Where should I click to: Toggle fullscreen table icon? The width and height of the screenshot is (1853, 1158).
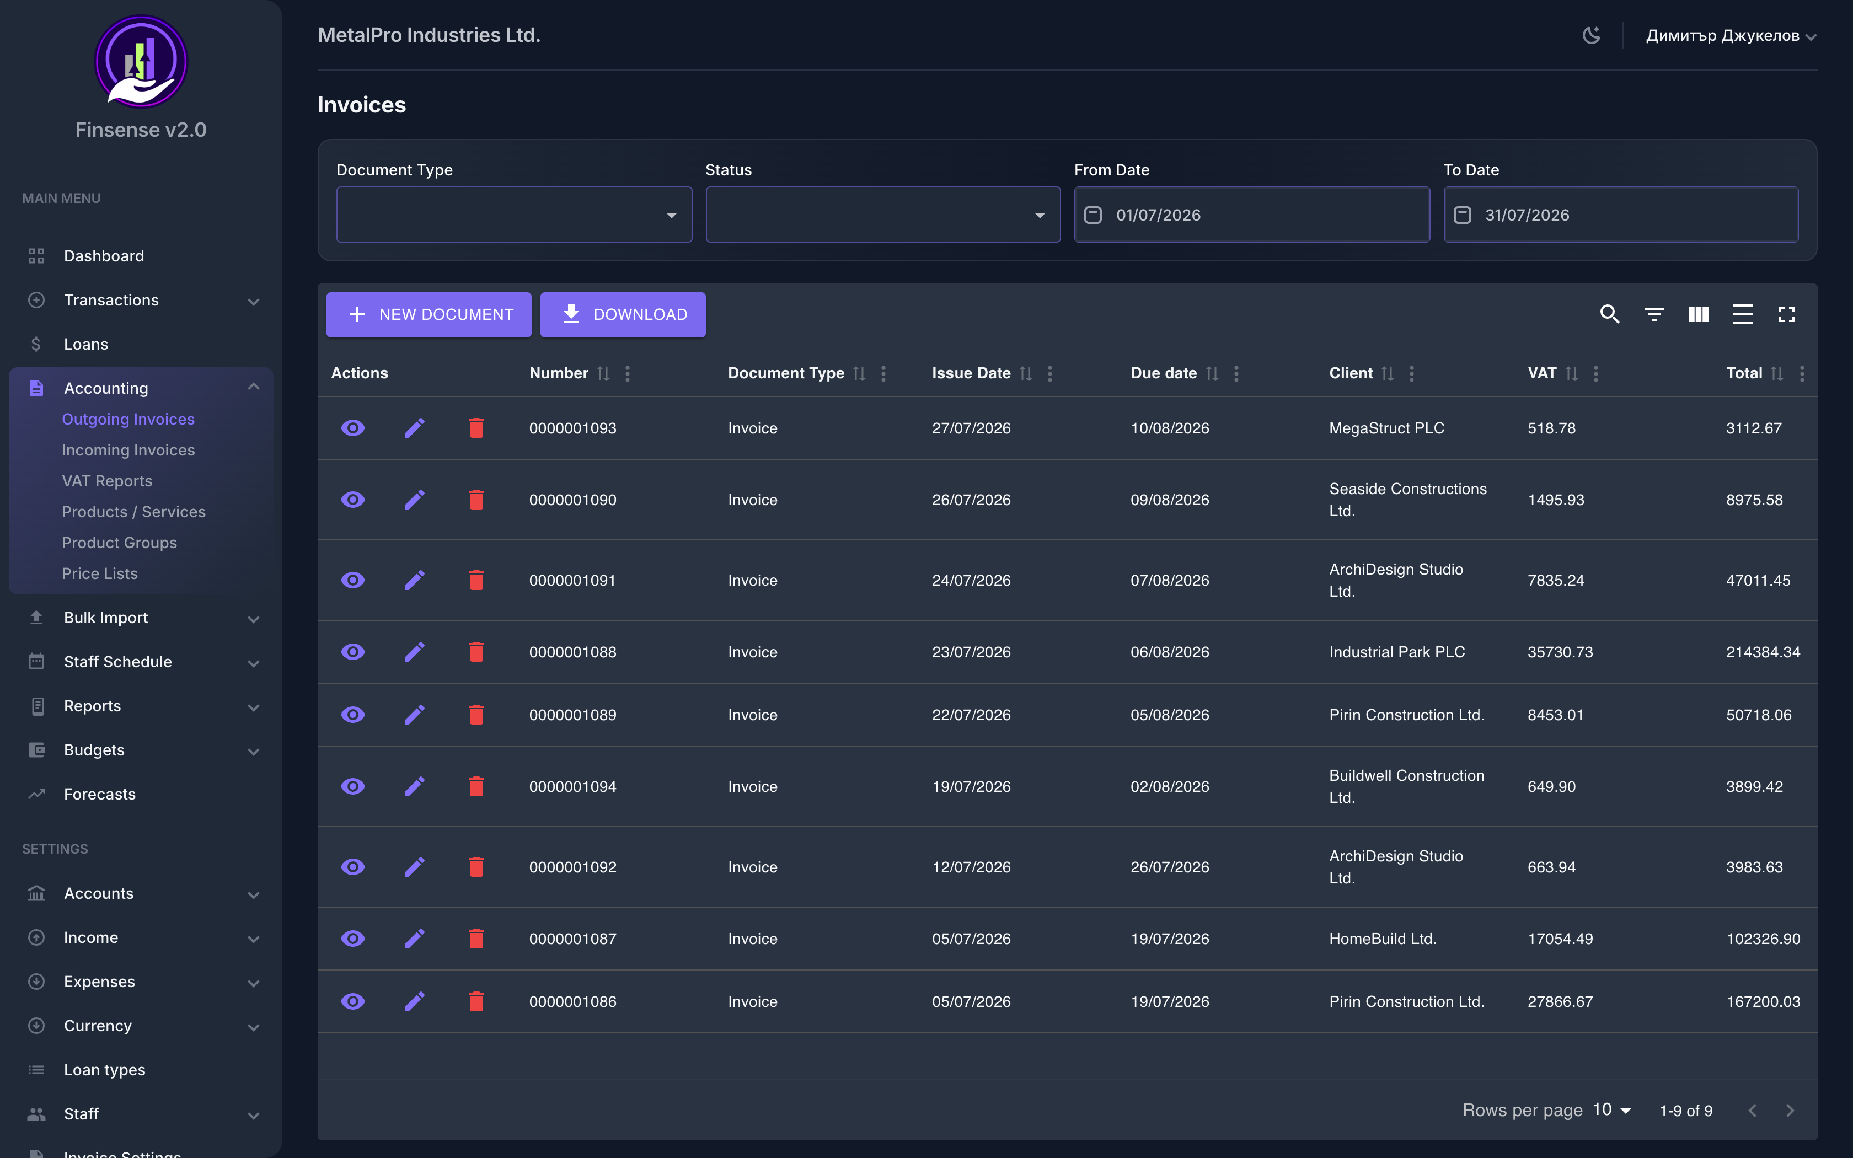pyautogui.click(x=1786, y=314)
